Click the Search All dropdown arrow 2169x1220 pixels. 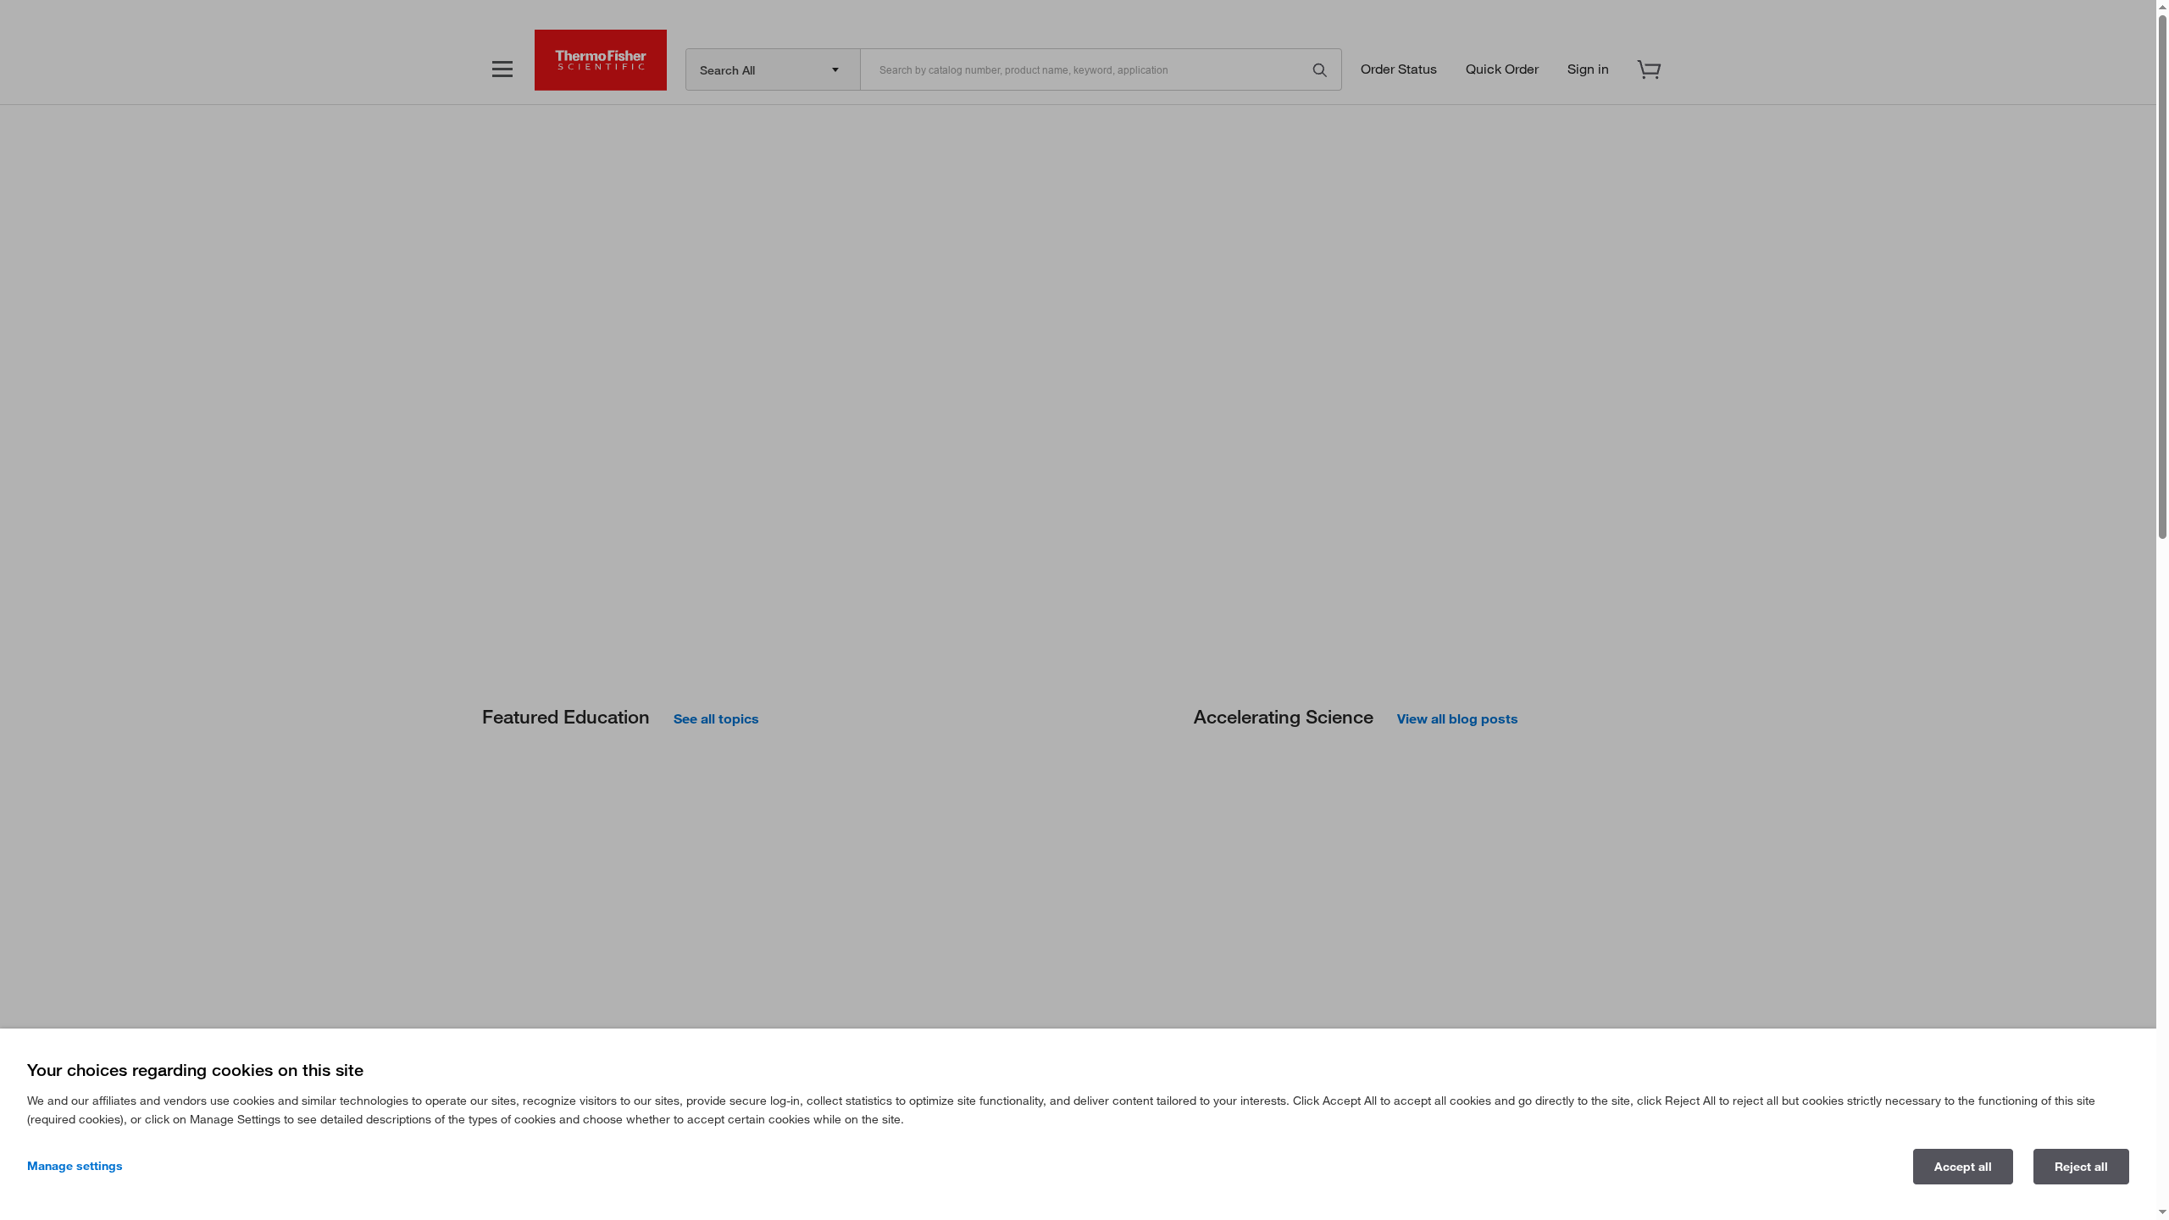(x=834, y=70)
